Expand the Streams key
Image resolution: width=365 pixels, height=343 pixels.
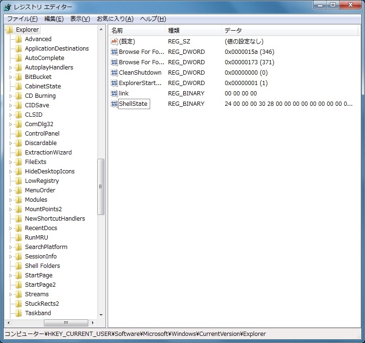point(10,294)
